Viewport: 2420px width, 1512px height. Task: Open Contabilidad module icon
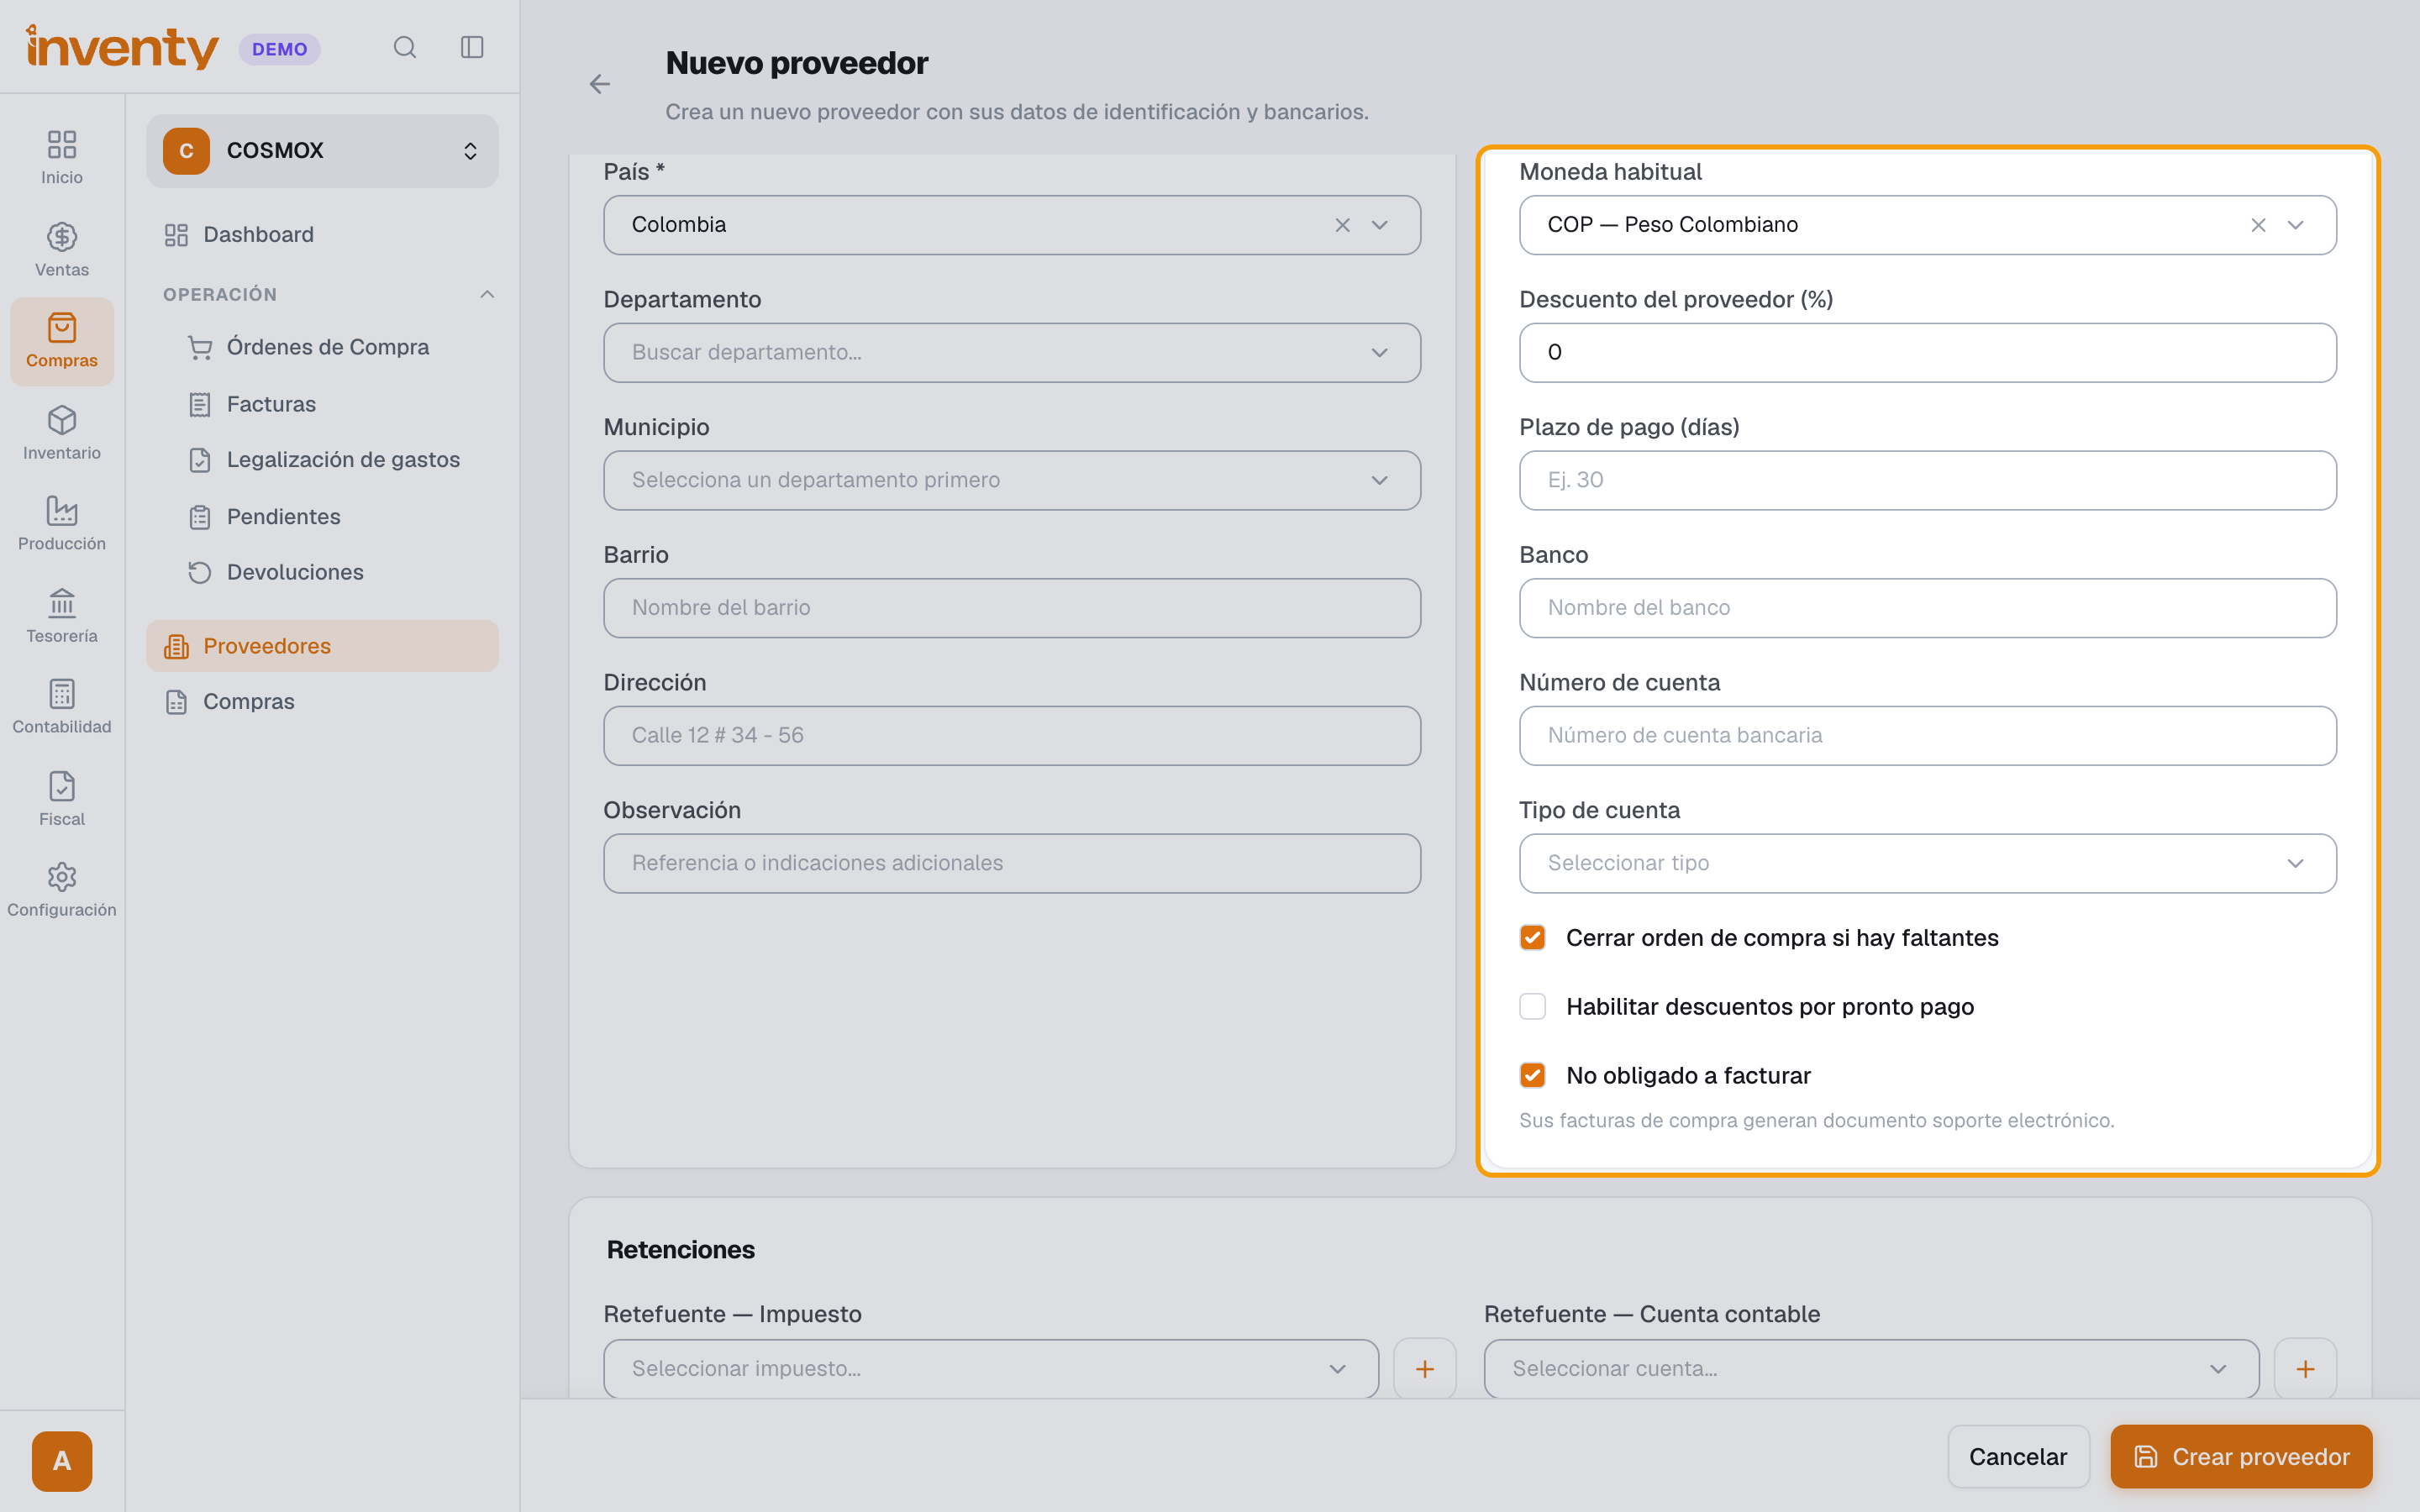coord(62,707)
